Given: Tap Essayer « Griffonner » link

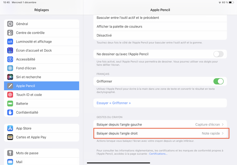Looking at the screenshot, I should (x=113, y=103).
